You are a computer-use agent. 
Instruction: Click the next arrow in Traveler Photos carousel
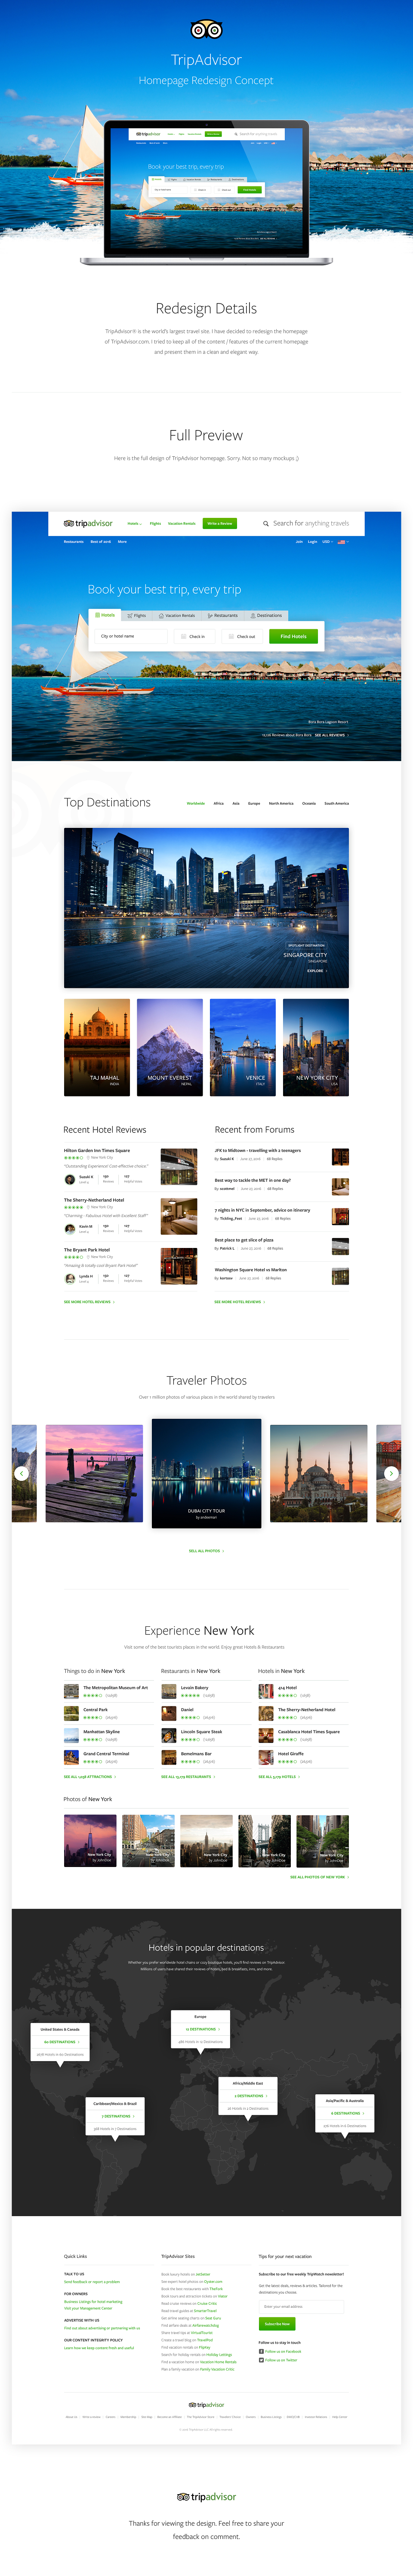point(391,1473)
